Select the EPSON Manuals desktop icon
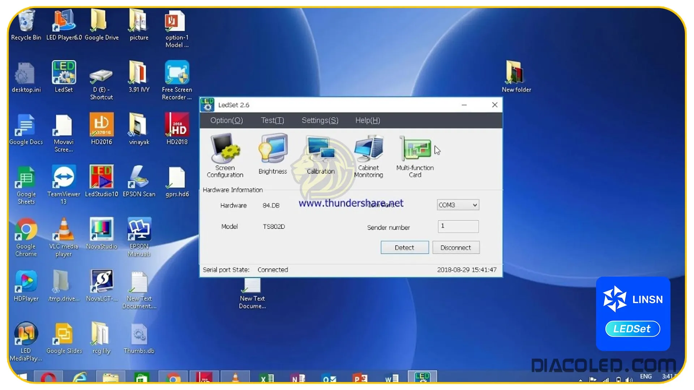The image size is (694, 390). 139,238
